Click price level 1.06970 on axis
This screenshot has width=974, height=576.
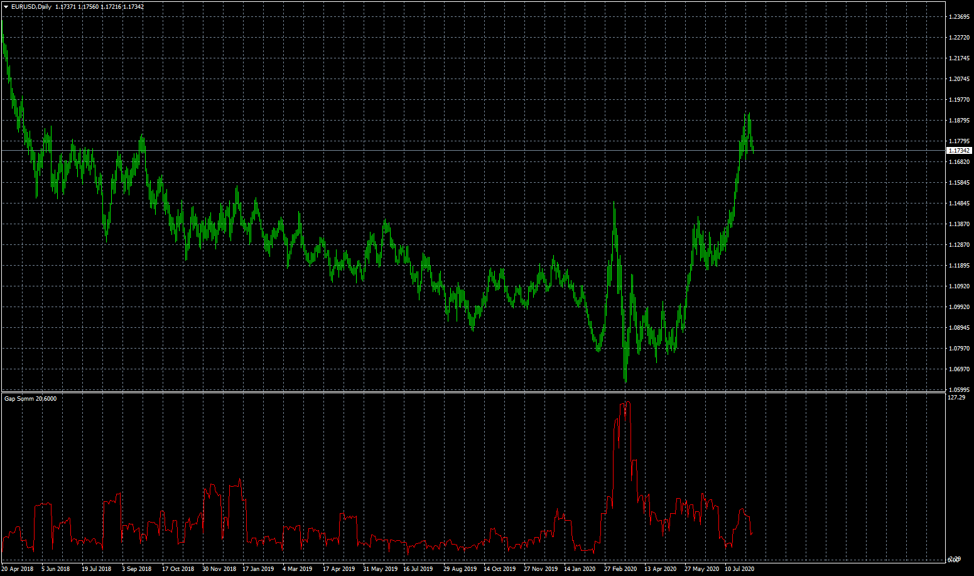tap(959, 369)
